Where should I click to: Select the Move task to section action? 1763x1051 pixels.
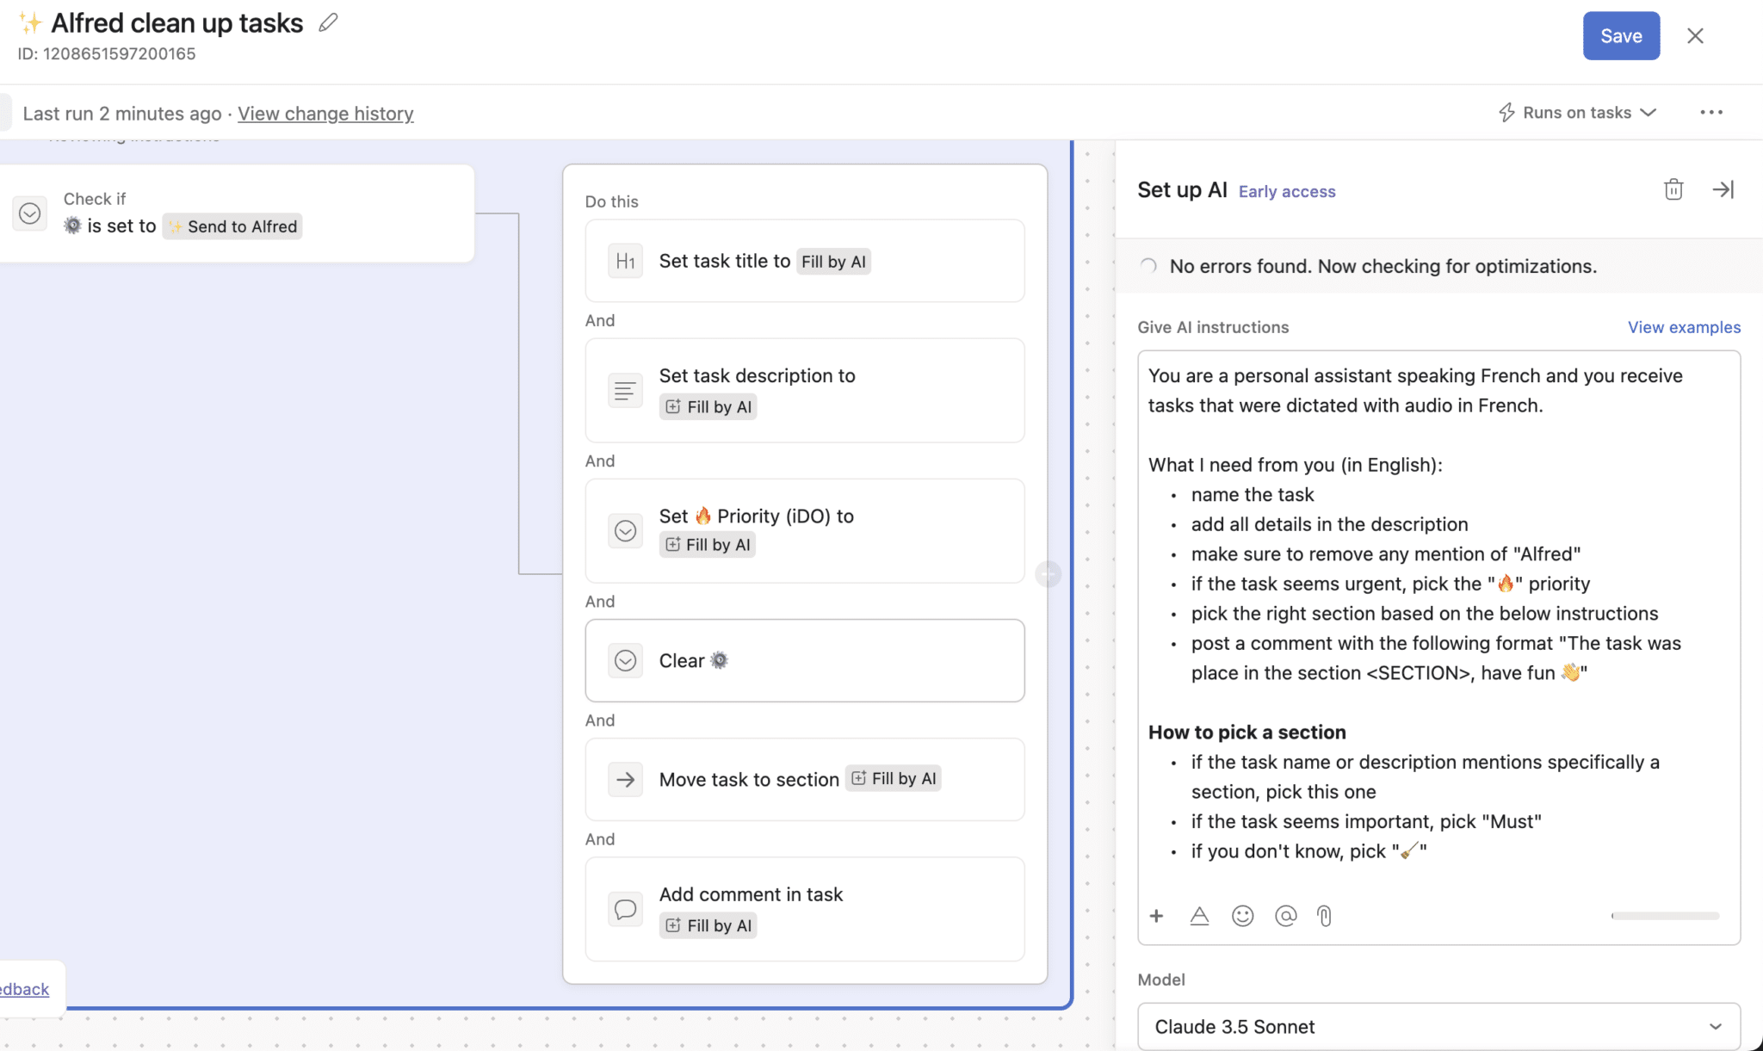804,779
